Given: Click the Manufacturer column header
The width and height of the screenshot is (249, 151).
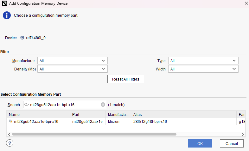Looking at the screenshot, I should click(118, 114).
